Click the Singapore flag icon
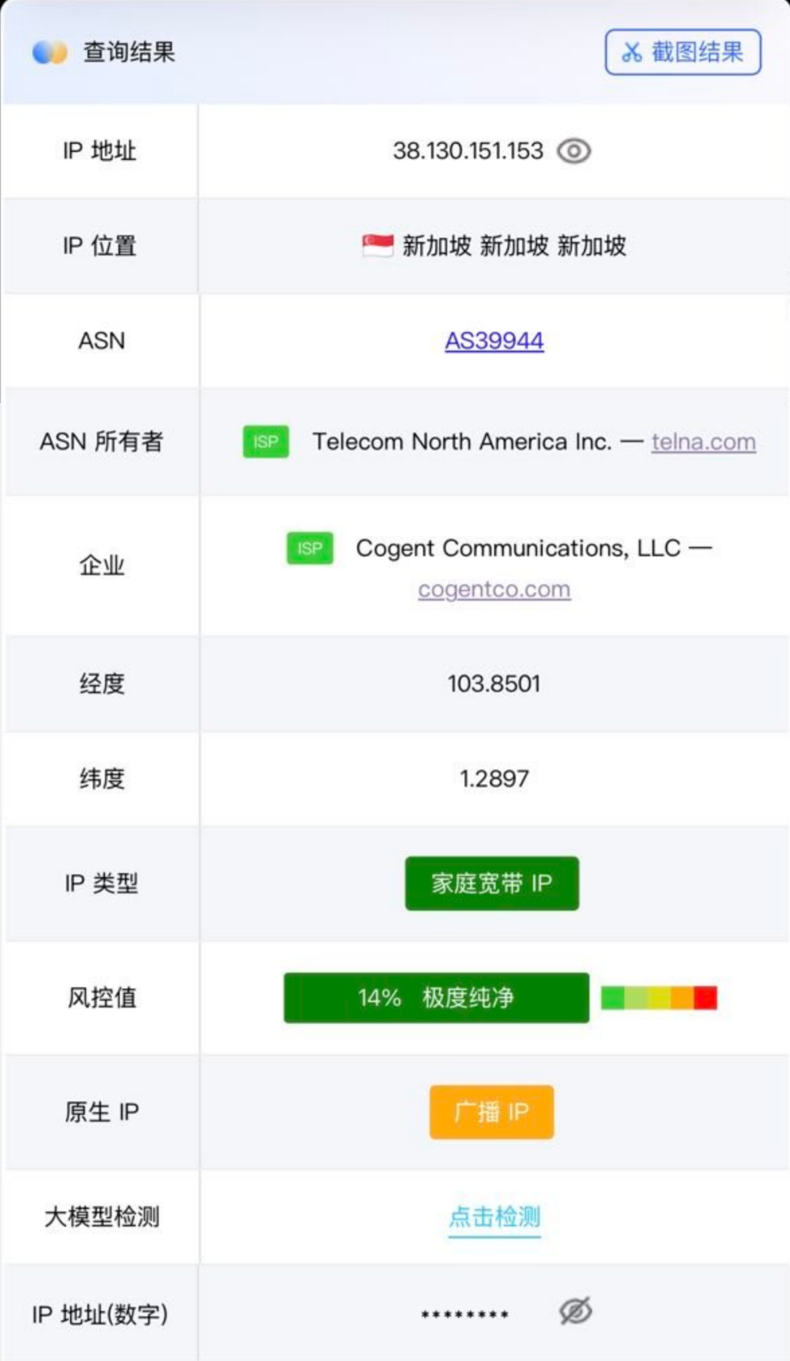Screen dimensions: 790x1361 [x=378, y=246]
